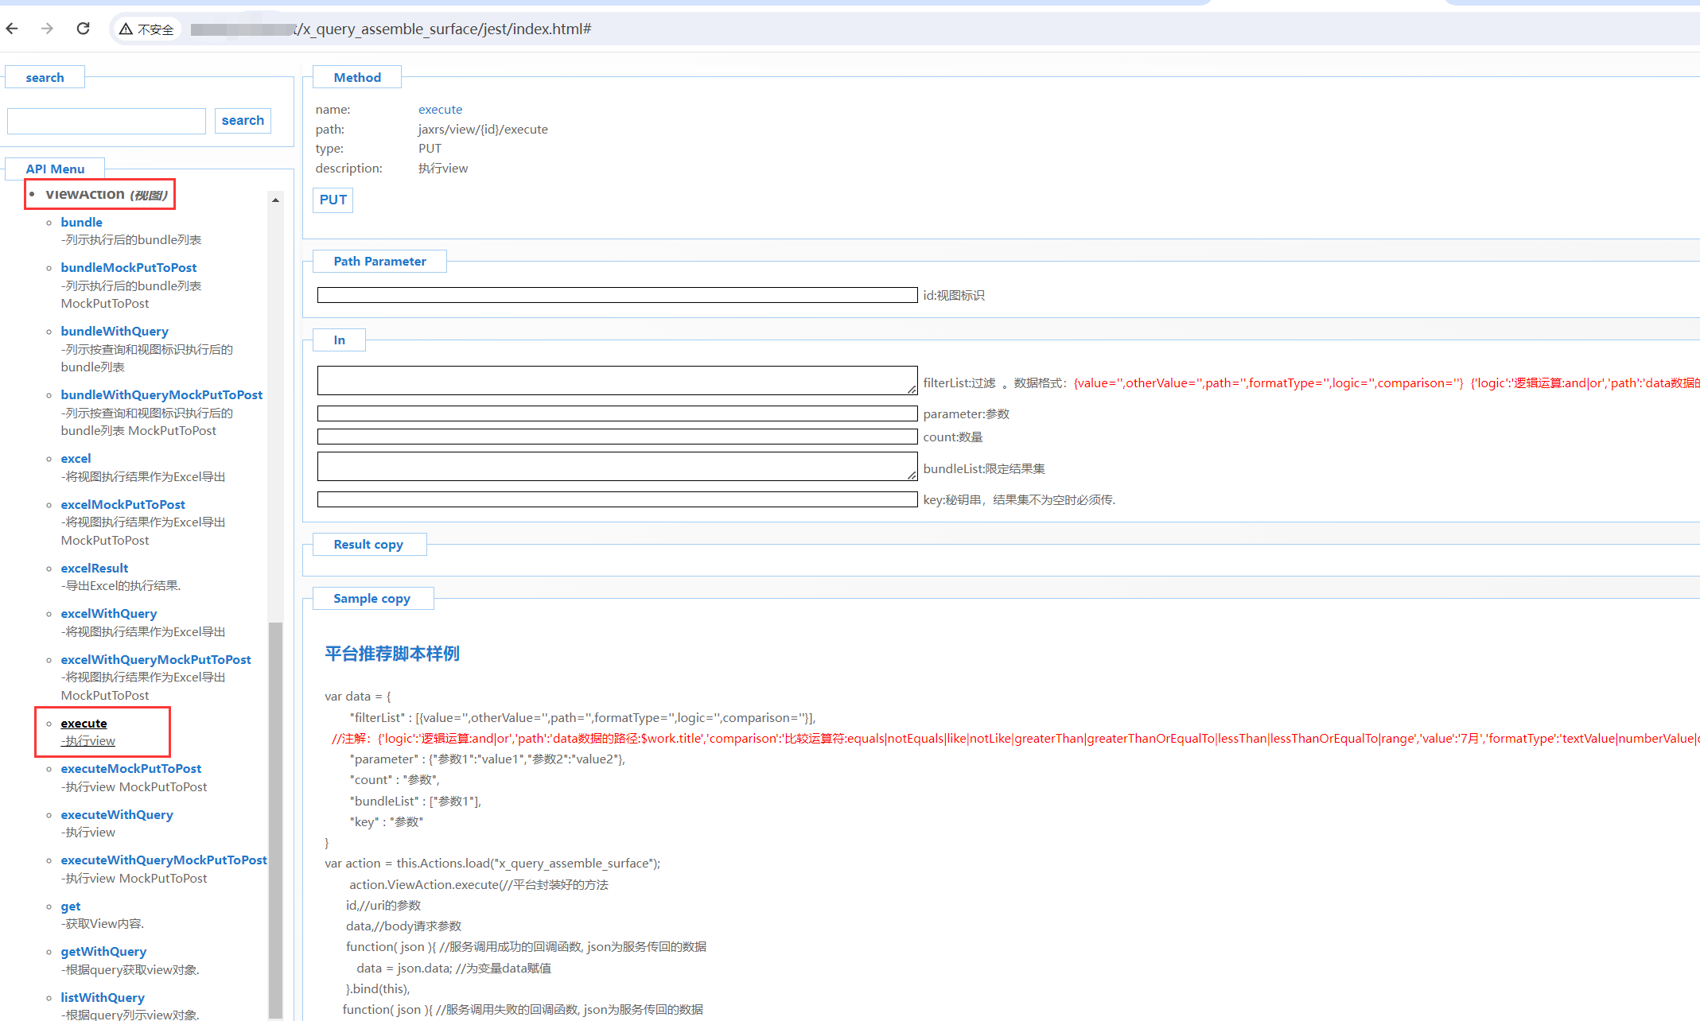The height and width of the screenshot is (1021, 1700).
Task: Open the excelResult API entry
Action: [x=94, y=568]
